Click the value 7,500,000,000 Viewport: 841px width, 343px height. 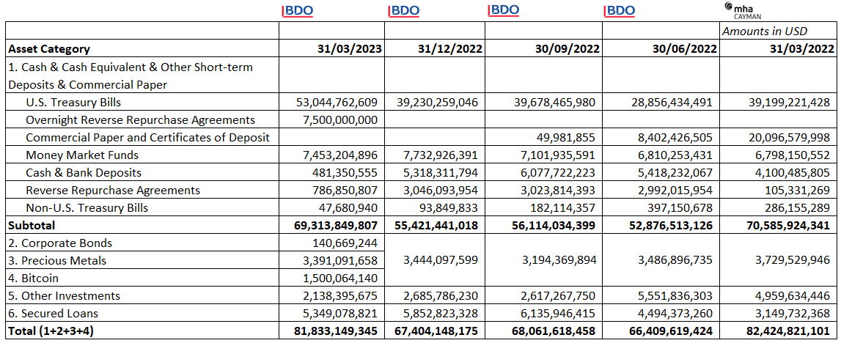coord(341,119)
